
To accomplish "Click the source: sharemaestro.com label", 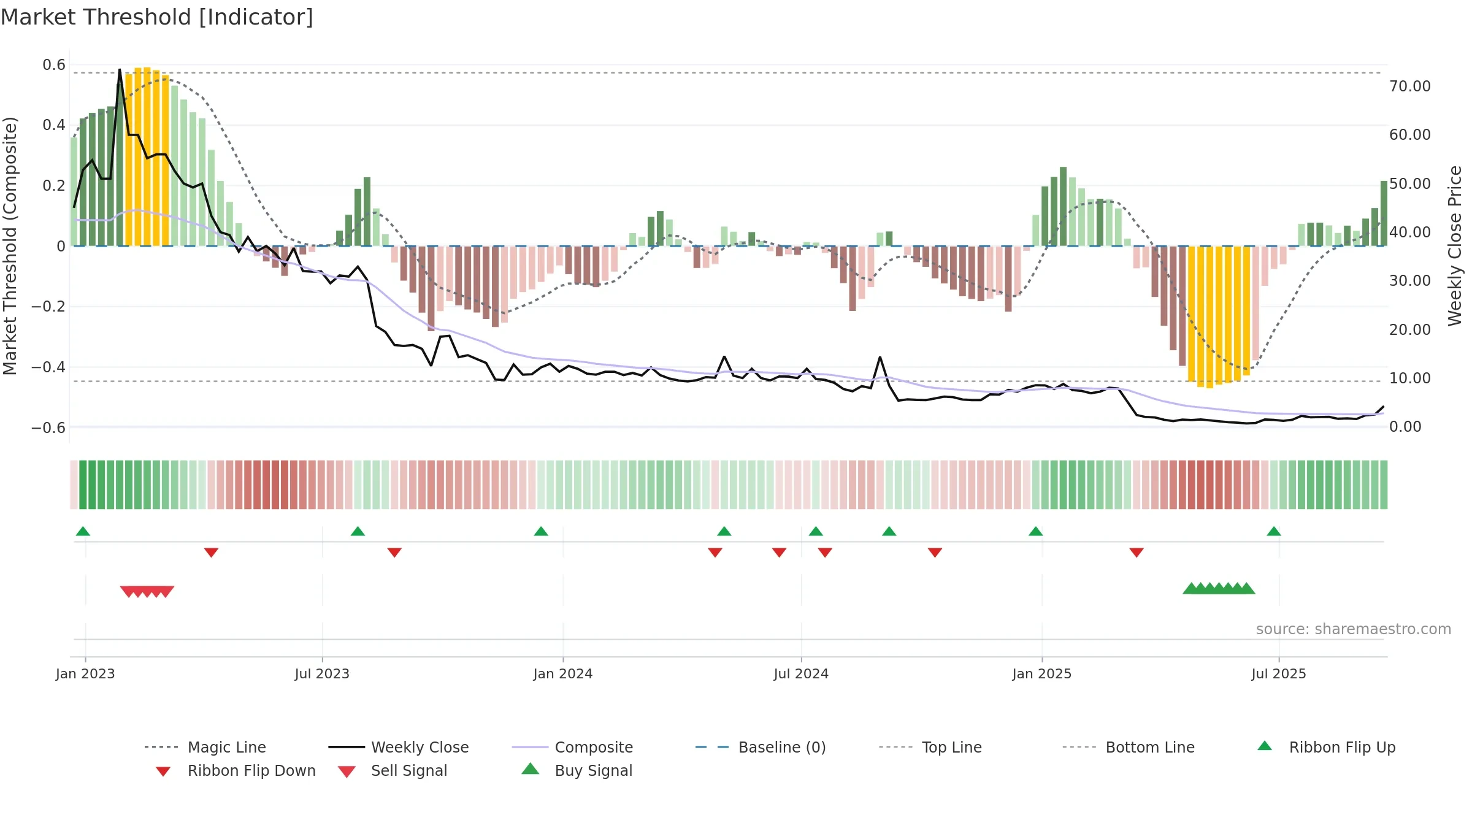I will click(1354, 629).
